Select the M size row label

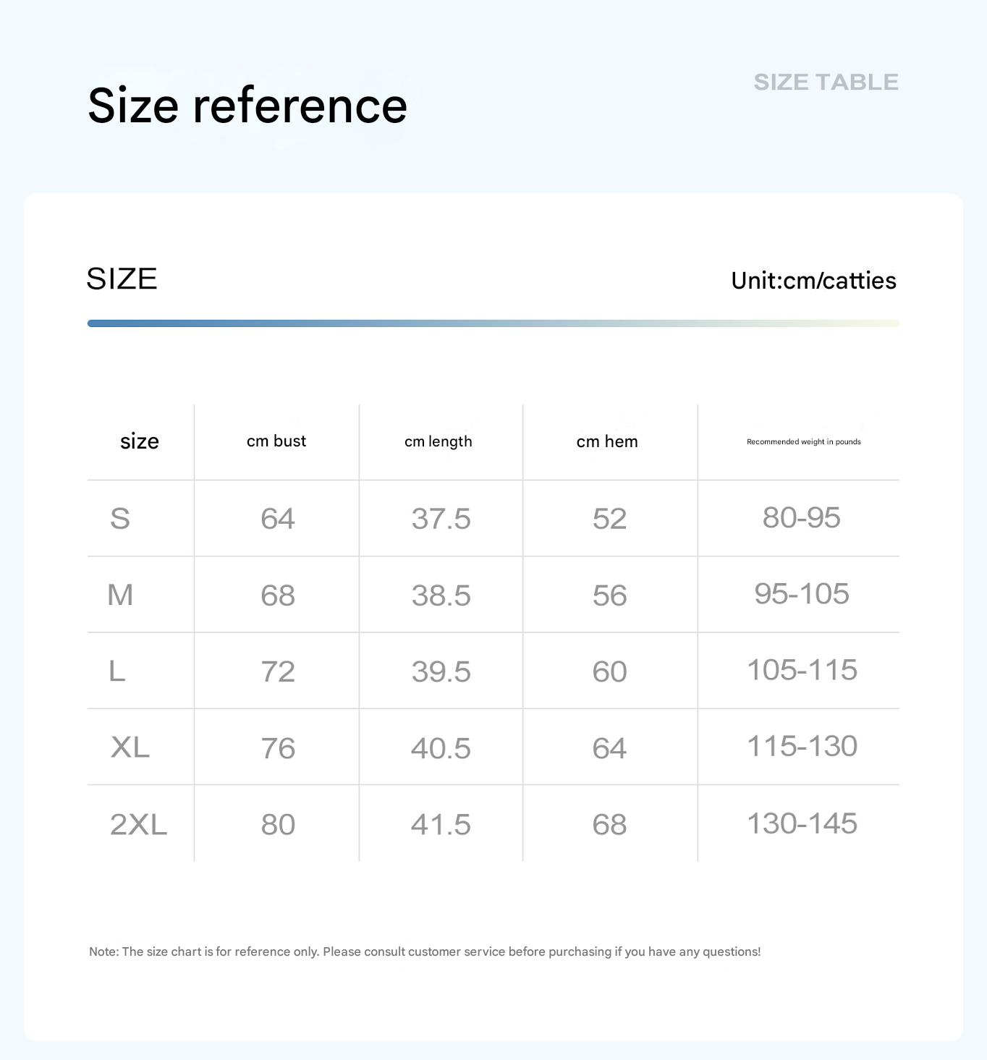(x=120, y=595)
